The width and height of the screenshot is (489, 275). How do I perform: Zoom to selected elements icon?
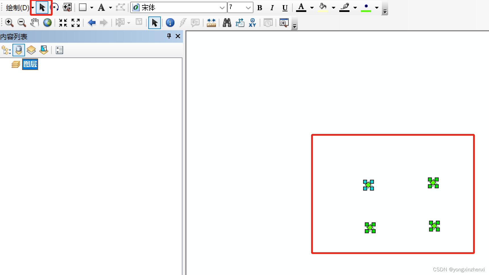[x=67, y=7]
